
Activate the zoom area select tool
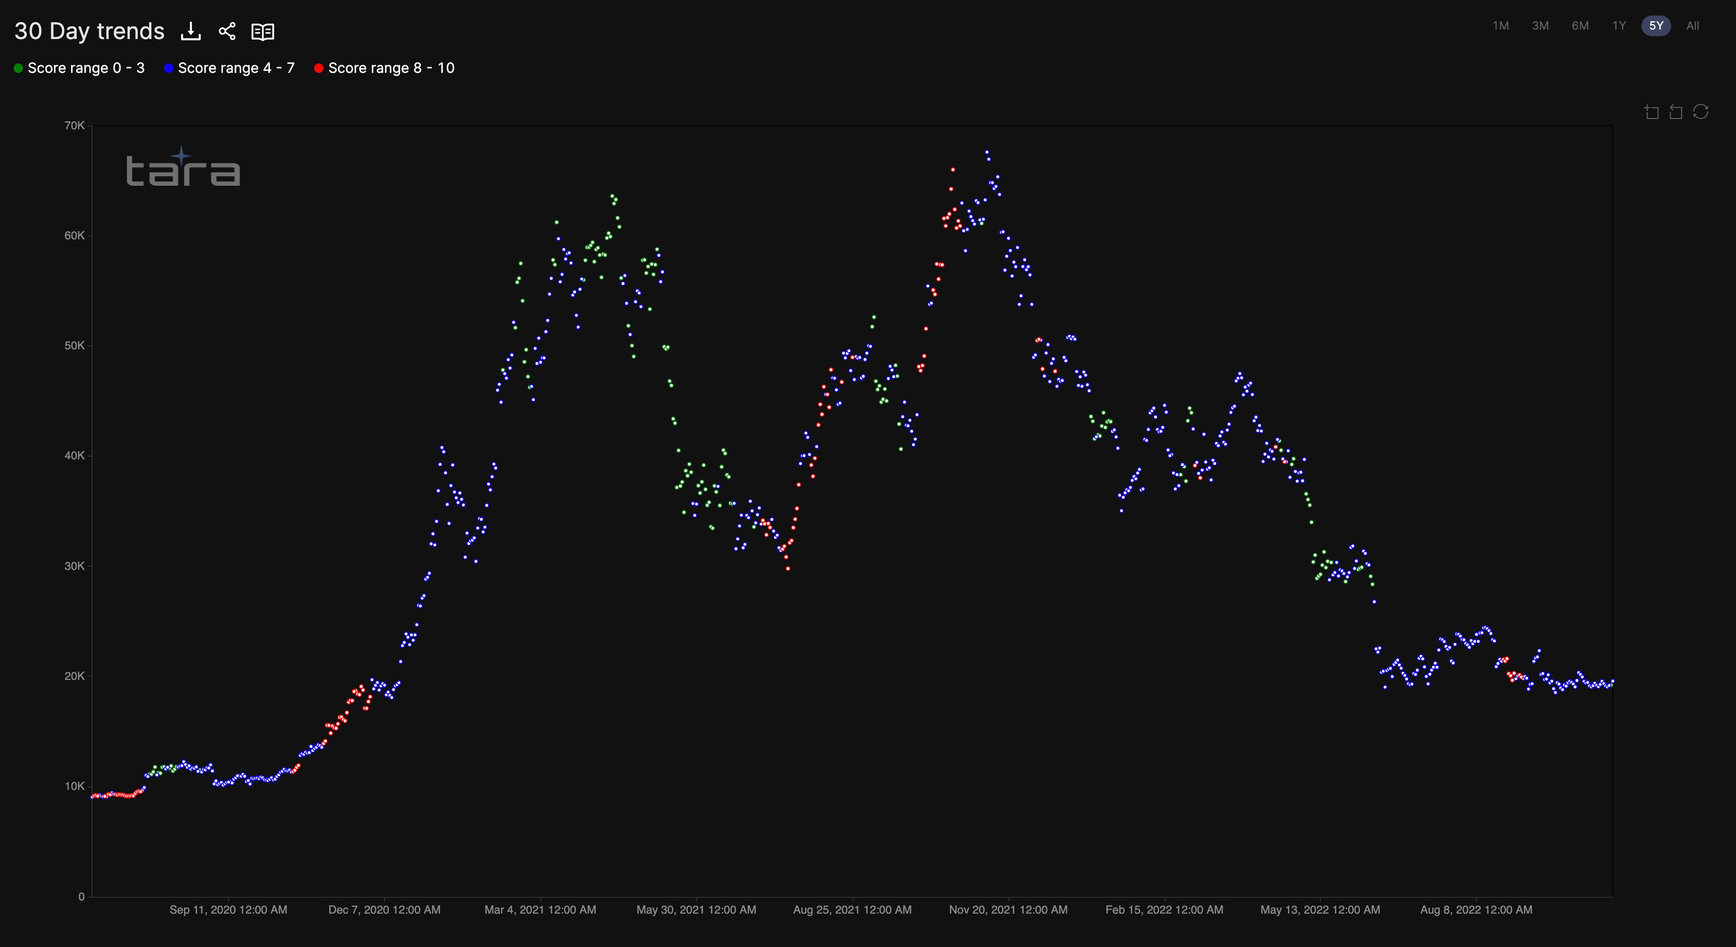click(1651, 112)
